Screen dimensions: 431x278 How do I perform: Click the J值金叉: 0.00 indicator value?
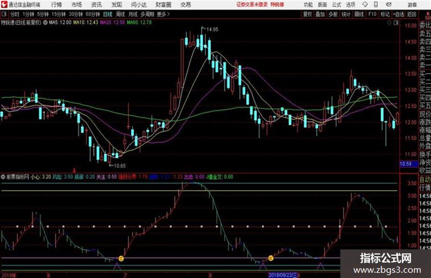(x=219, y=177)
